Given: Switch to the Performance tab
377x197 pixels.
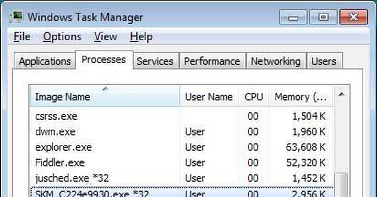Looking at the screenshot, I should pos(212,61).
